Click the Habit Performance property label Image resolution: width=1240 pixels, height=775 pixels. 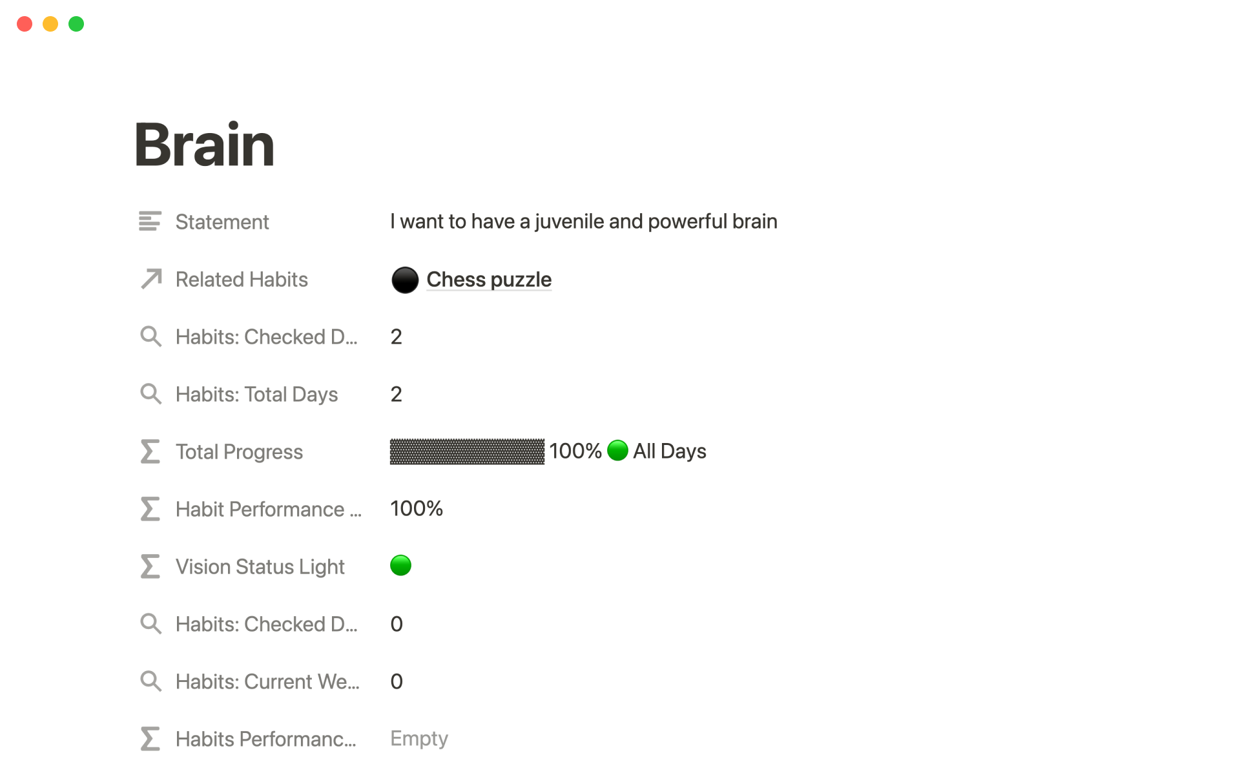[268, 510]
